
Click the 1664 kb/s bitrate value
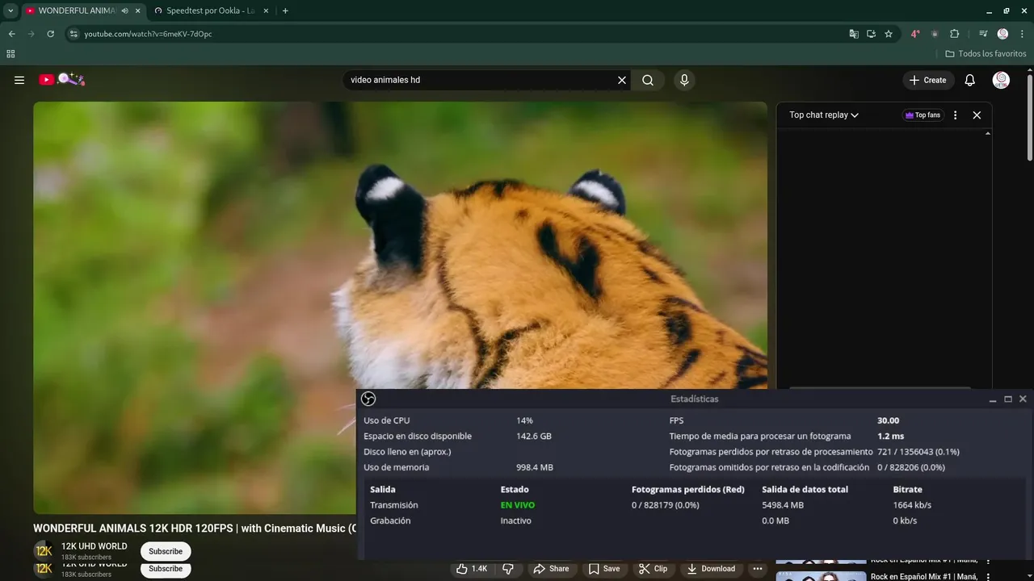[912, 505]
